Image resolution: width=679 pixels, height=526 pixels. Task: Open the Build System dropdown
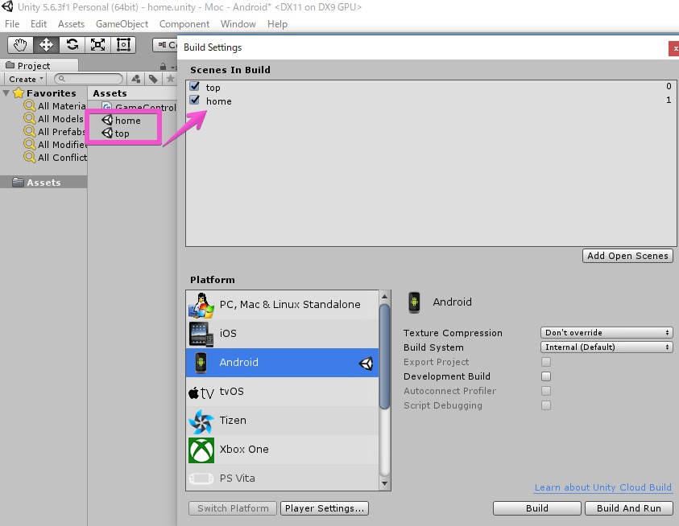click(x=606, y=347)
